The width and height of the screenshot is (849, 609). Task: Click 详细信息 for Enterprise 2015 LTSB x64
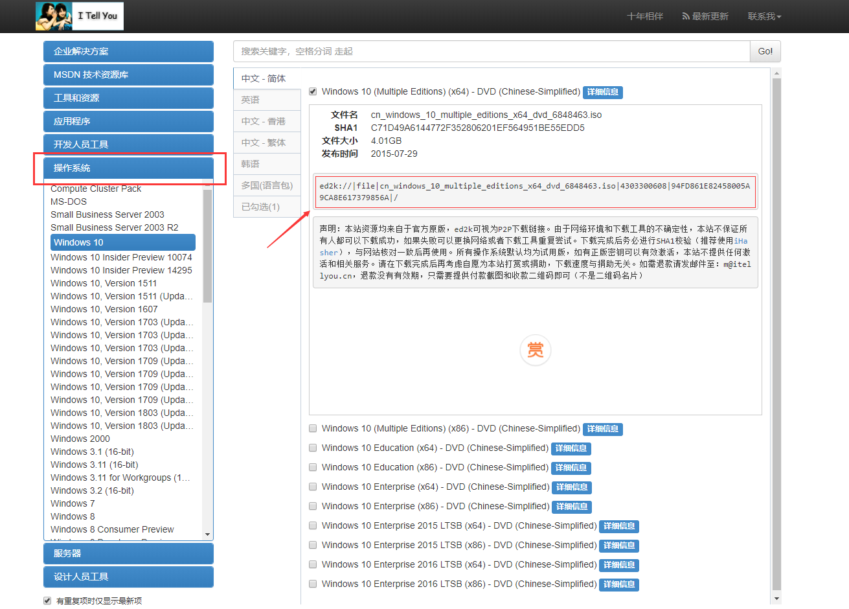point(619,526)
